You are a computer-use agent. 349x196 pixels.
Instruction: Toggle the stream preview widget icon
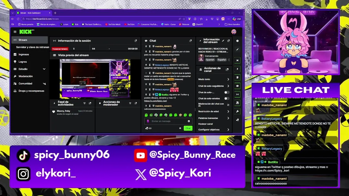click(x=237, y=60)
